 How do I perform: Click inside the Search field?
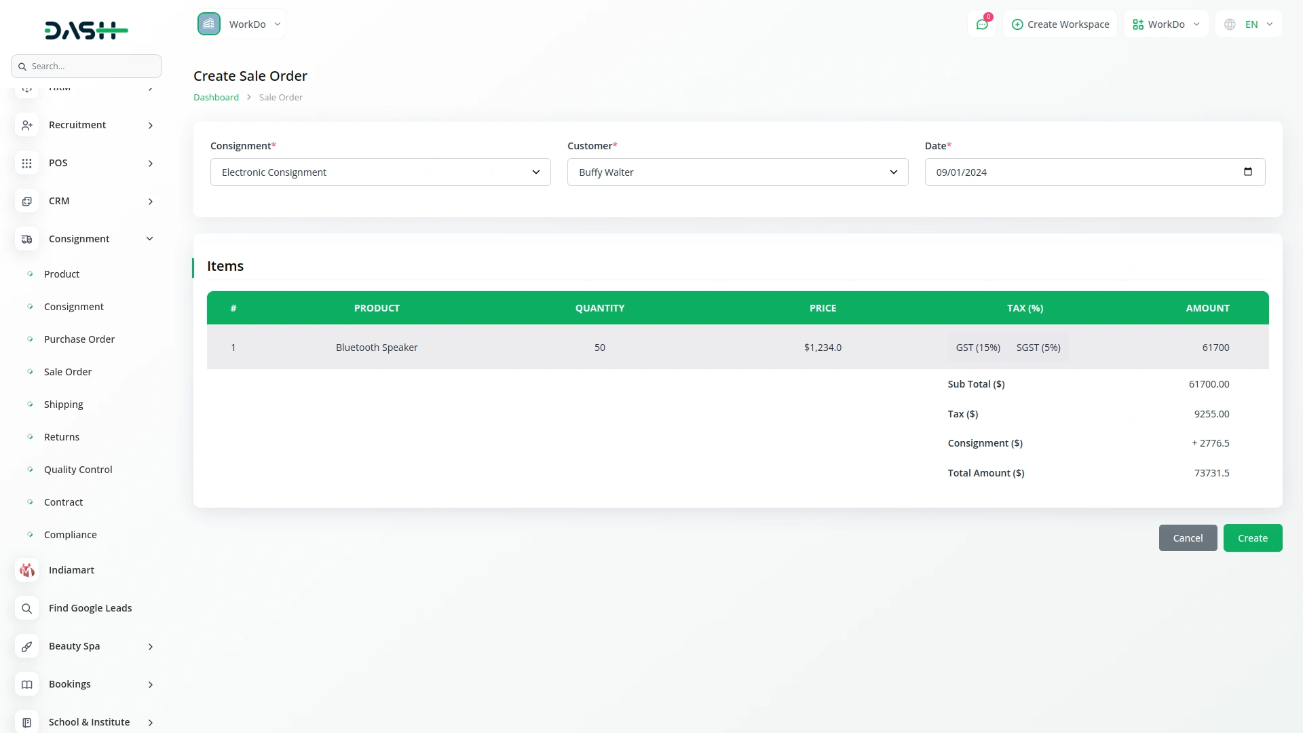pos(86,66)
